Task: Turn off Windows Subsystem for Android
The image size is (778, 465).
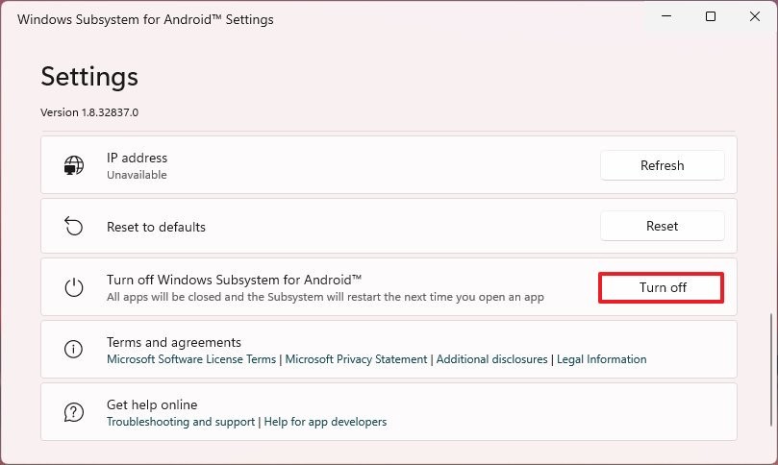Action: click(662, 287)
